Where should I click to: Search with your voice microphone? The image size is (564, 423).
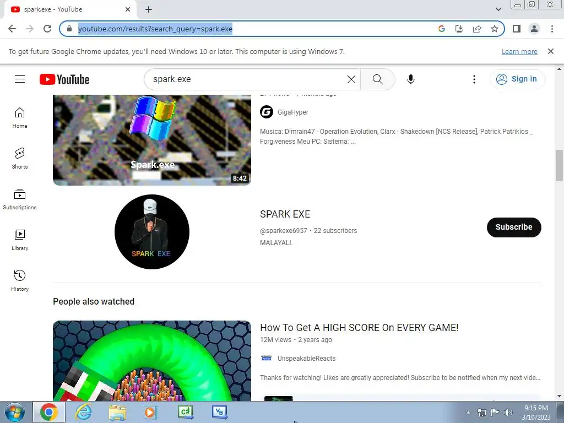pos(411,79)
